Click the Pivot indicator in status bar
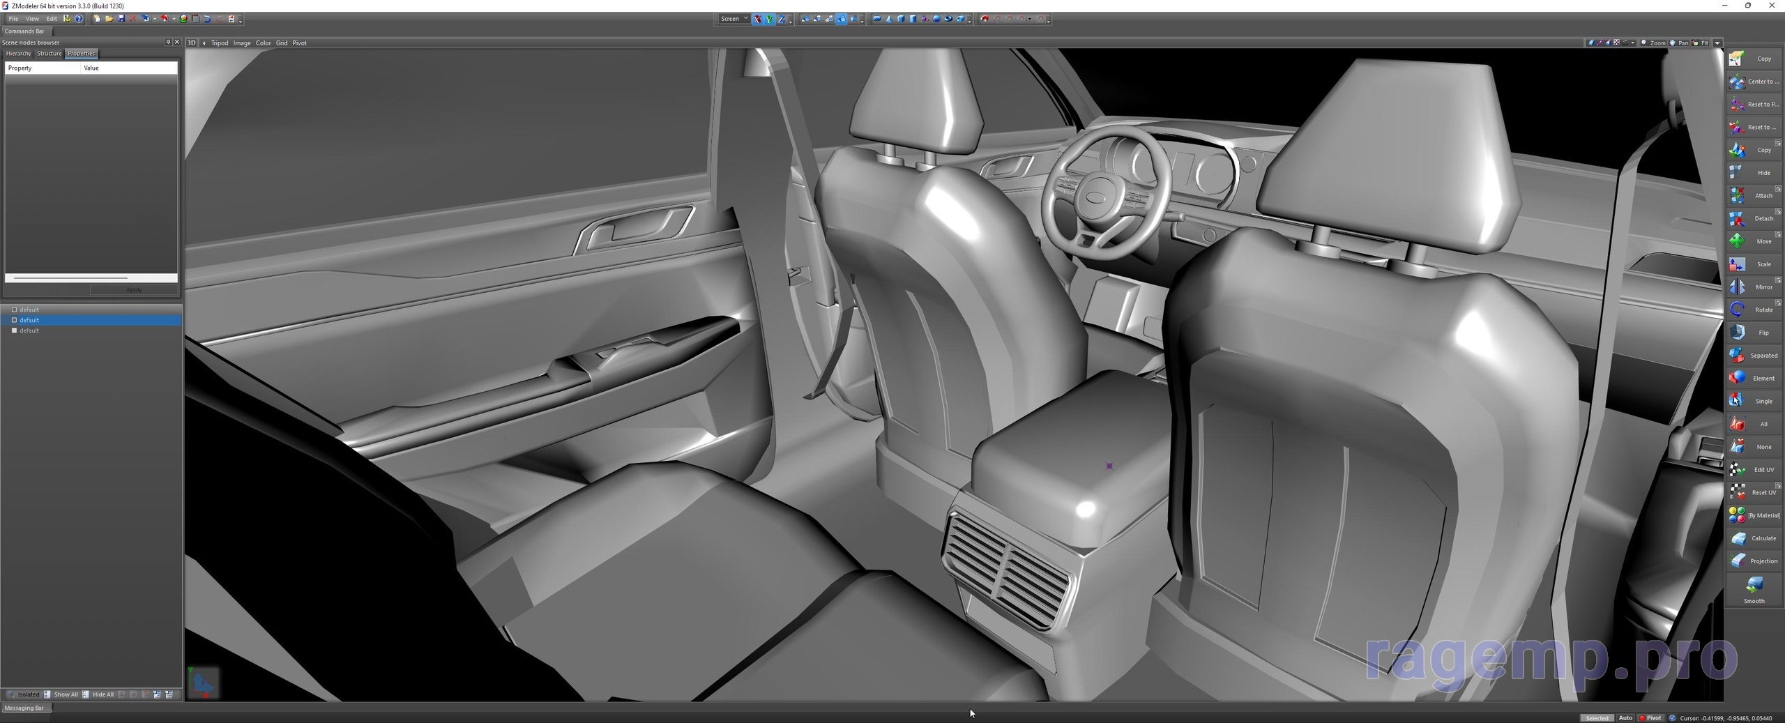Viewport: 1785px width, 723px height. click(1650, 717)
